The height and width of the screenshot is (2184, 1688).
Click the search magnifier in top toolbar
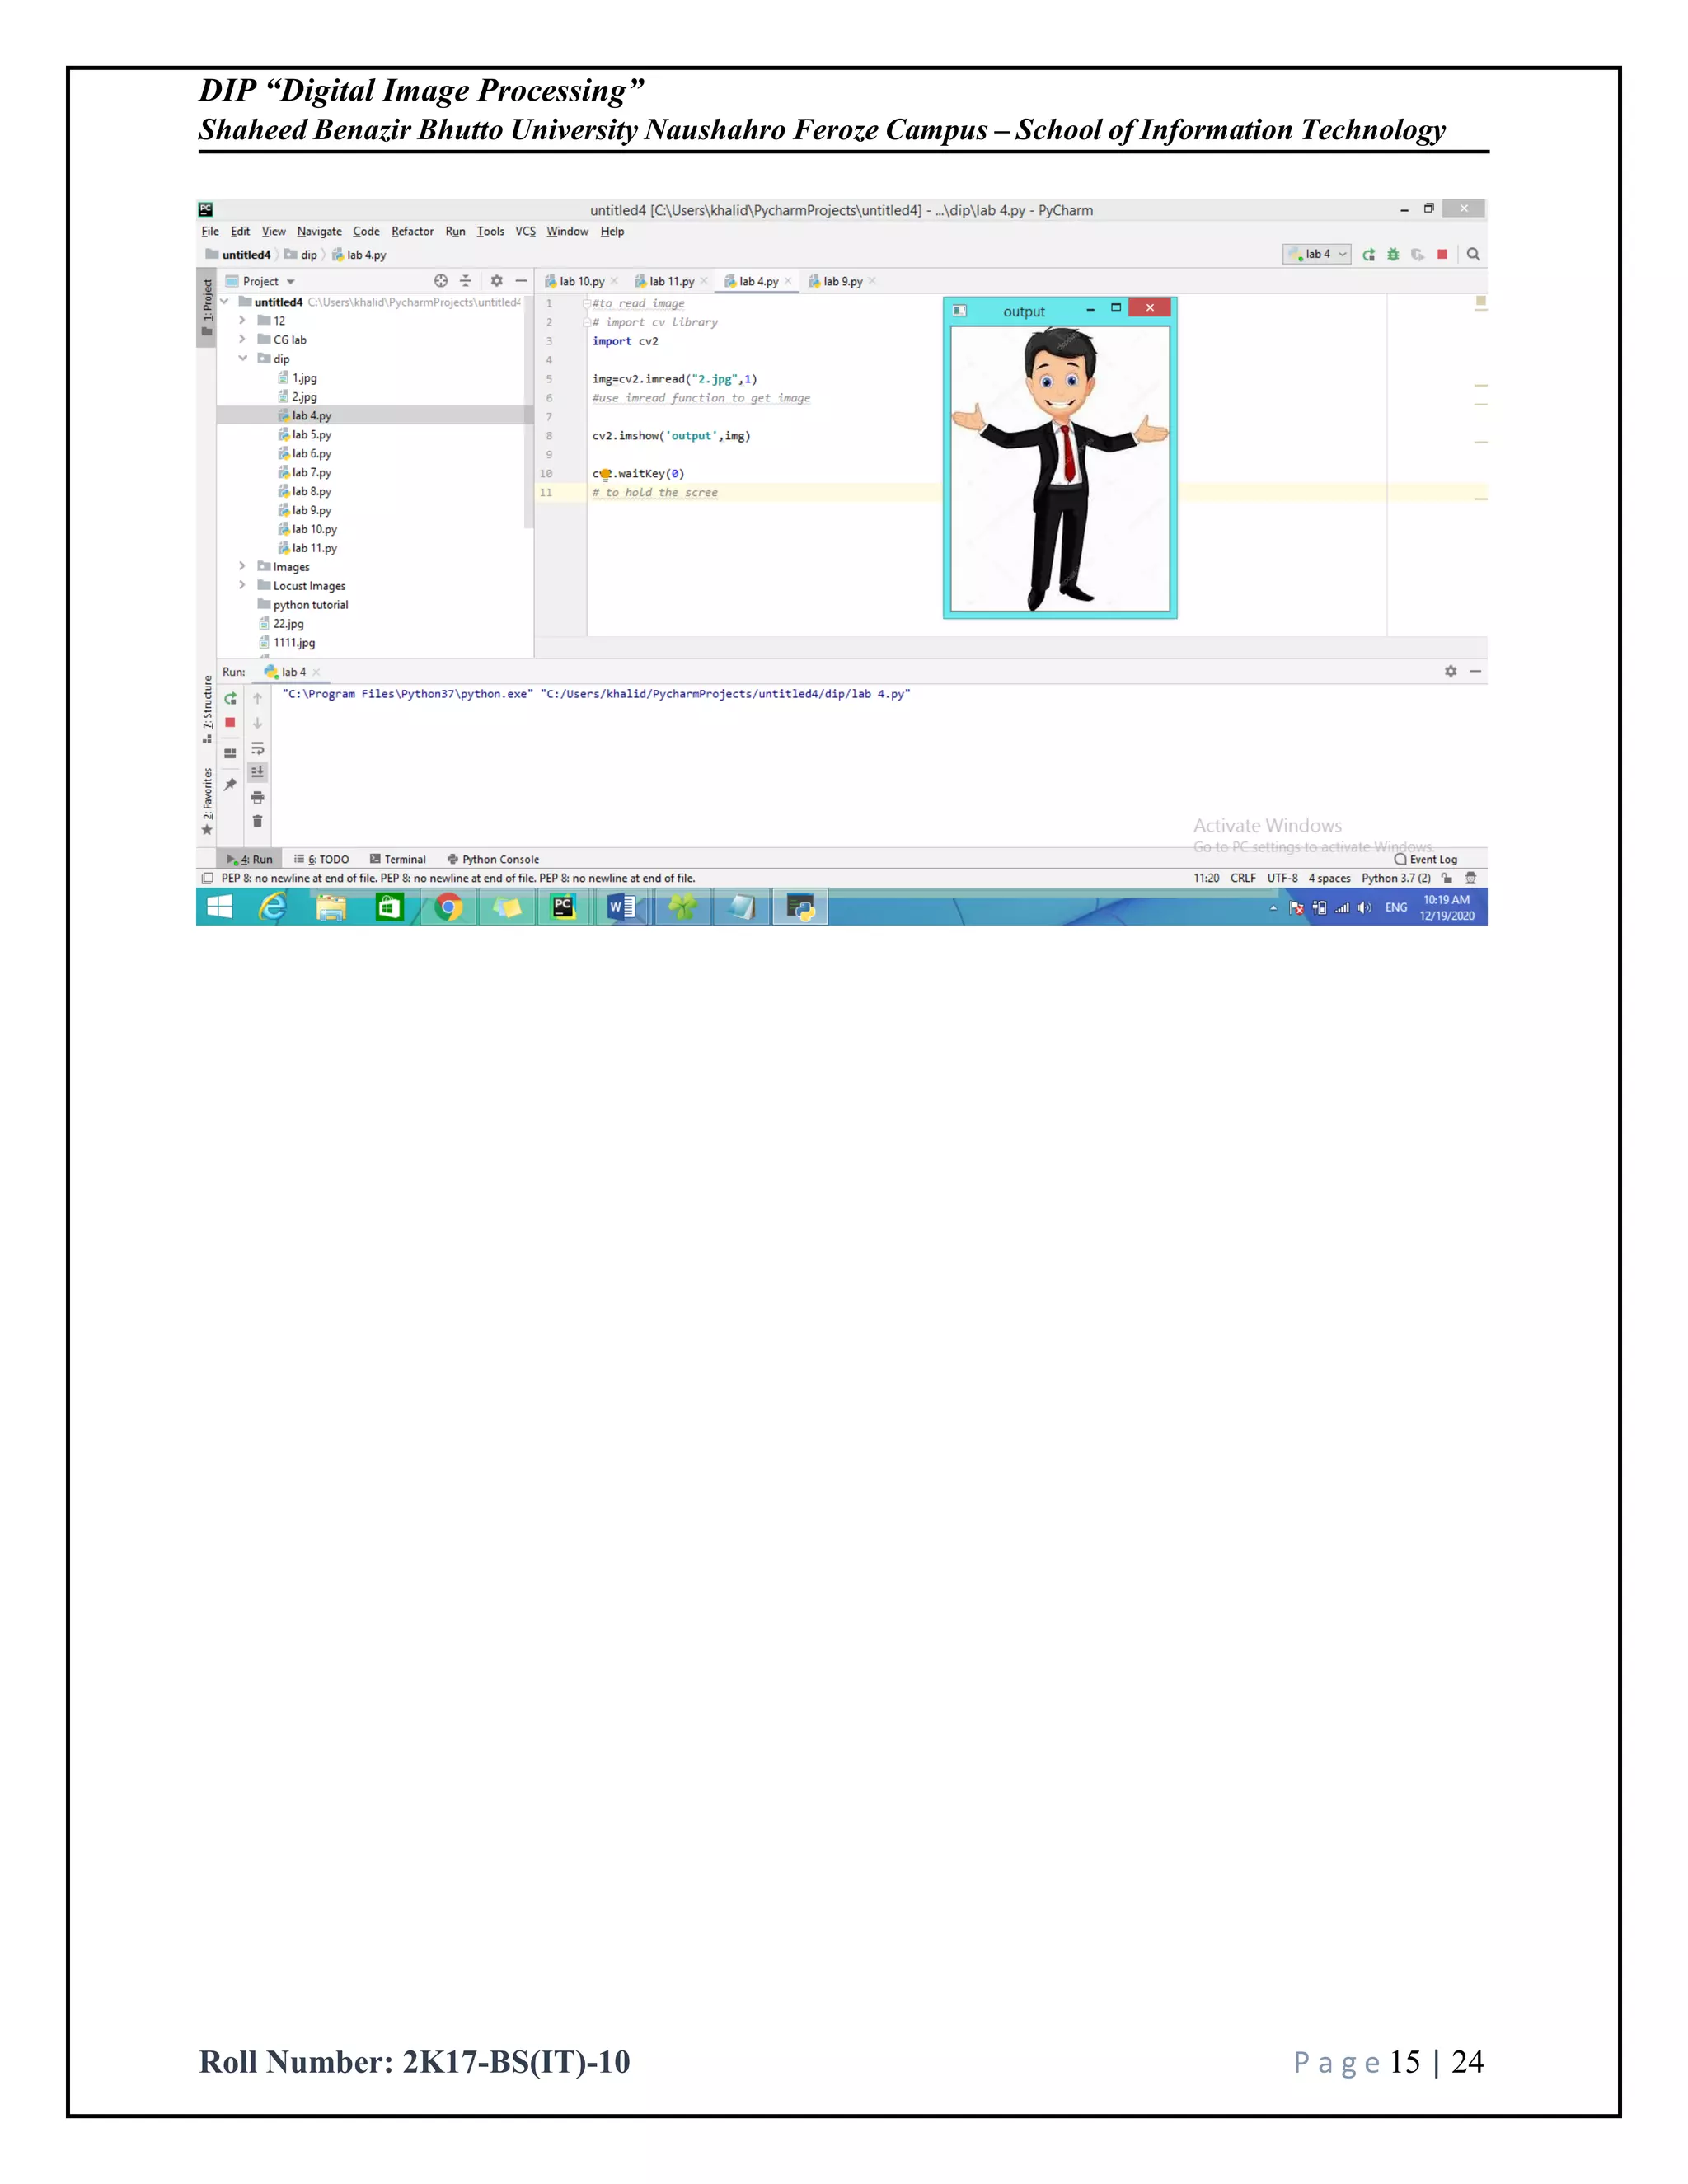(1473, 255)
